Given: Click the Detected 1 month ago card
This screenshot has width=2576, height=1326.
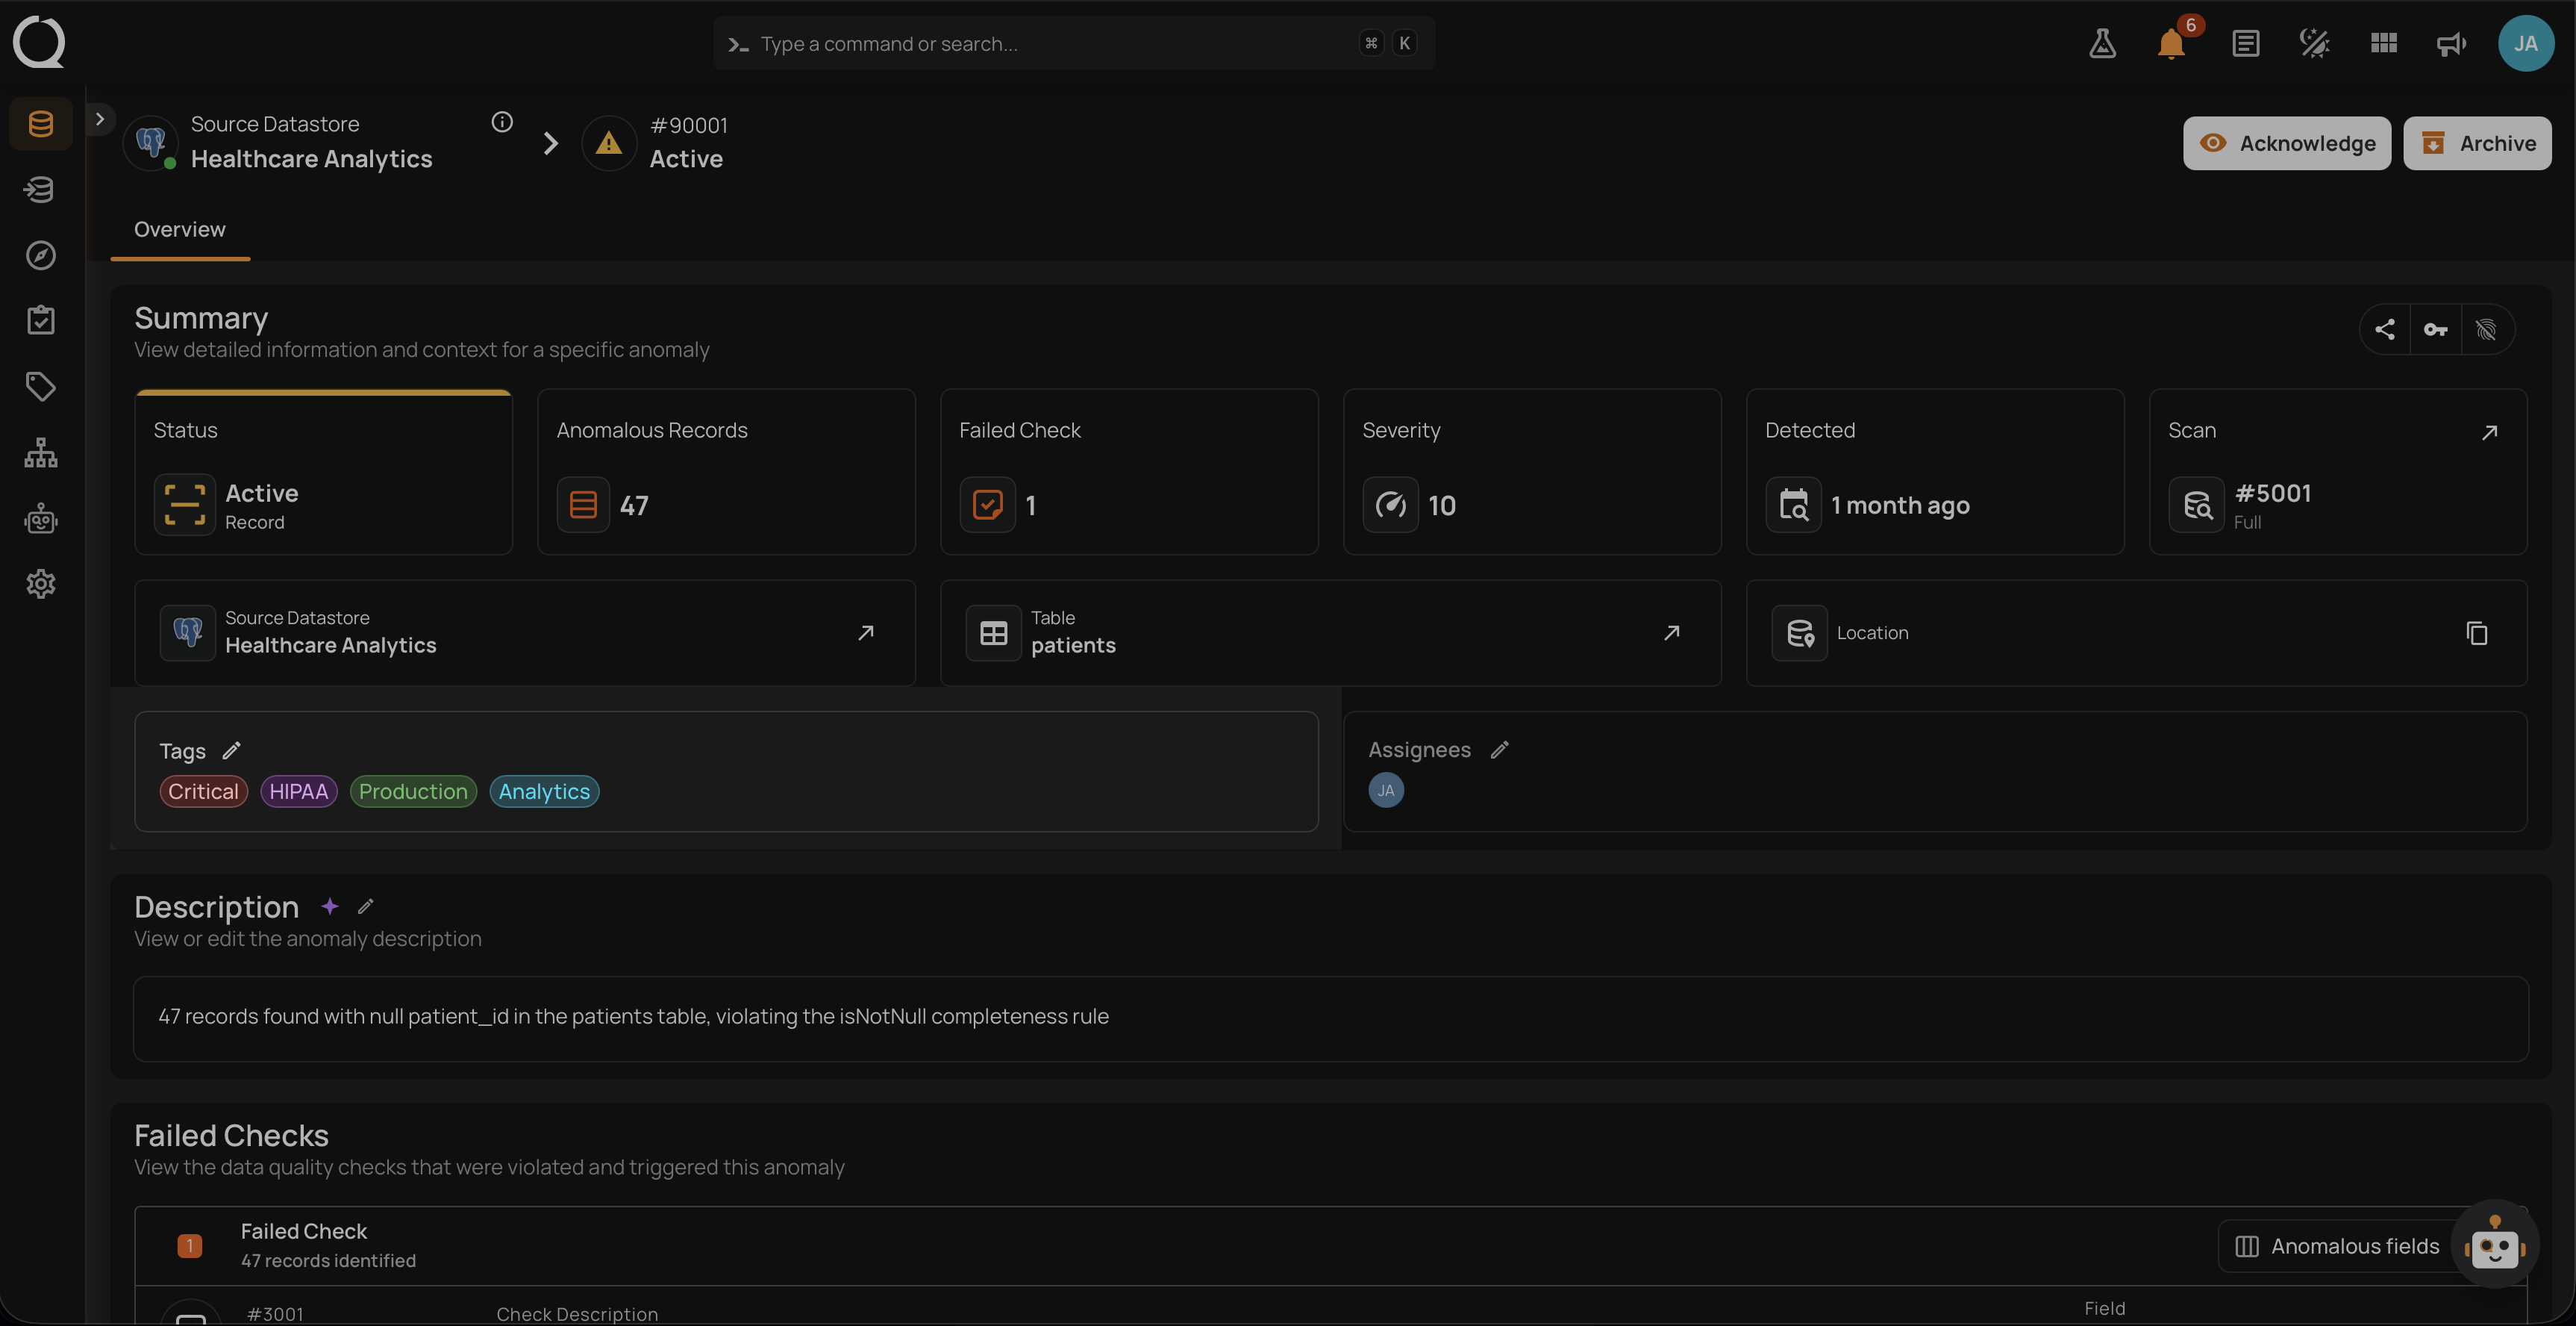Looking at the screenshot, I should pos(1935,471).
